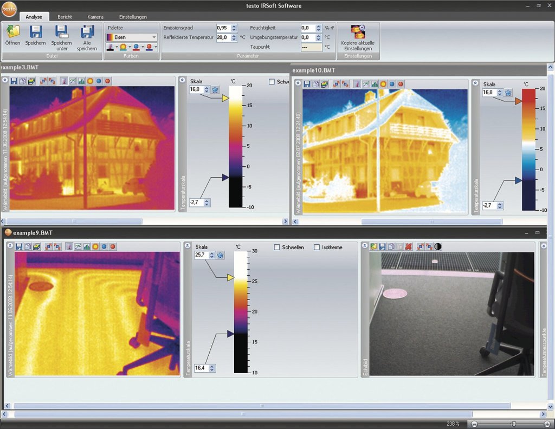Screen dimensions: 555x429
Task: Select the example3.BMT window title
Action: [20, 67]
